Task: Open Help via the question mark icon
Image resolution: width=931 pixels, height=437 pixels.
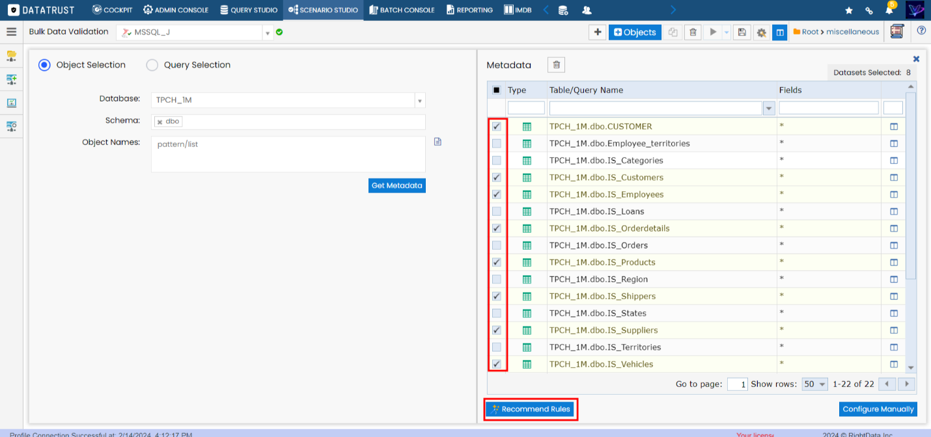Action: (x=921, y=31)
